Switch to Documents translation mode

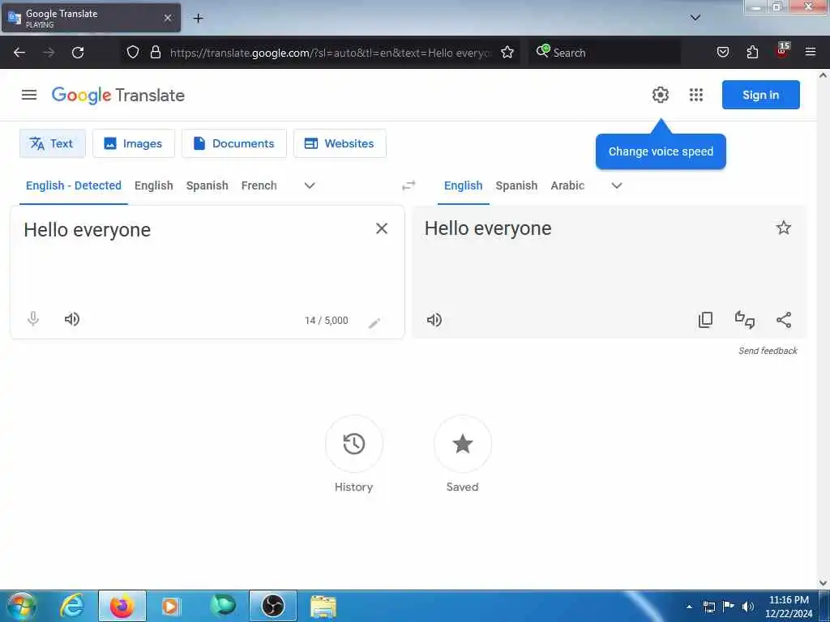[x=234, y=143]
